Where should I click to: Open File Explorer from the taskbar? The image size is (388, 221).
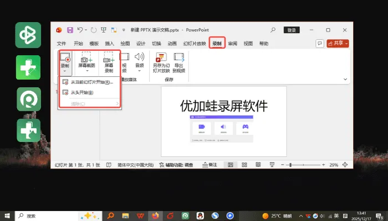pos(125,216)
